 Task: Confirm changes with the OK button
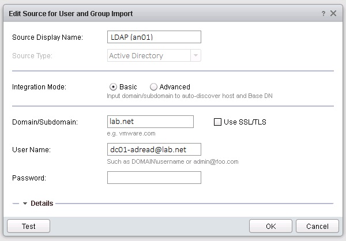tap(270, 226)
